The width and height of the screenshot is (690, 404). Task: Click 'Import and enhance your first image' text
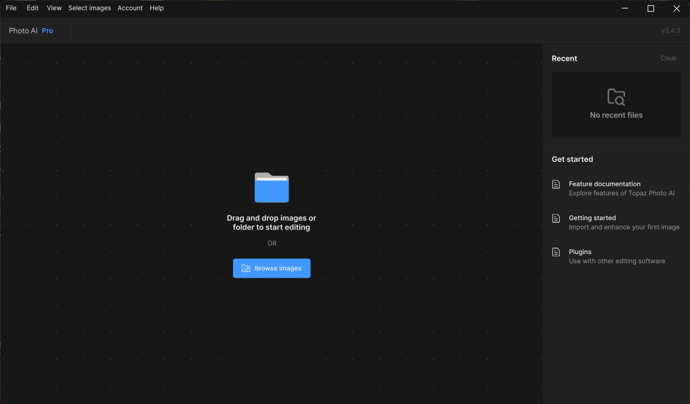coord(624,227)
